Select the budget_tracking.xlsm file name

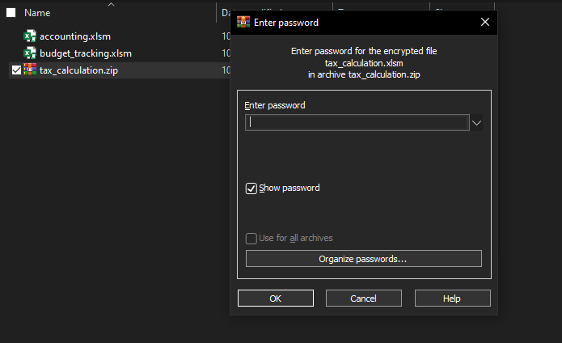[86, 53]
